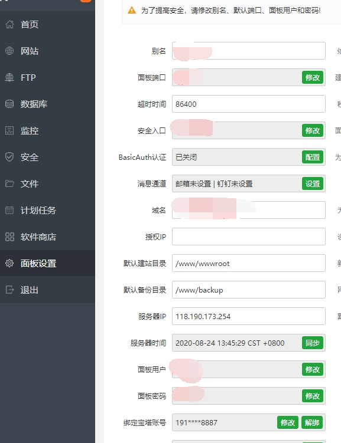Image resolution: width=341 pixels, height=443 pixels.
Task: Click the folder icon beside 文件
Action: coord(9,183)
